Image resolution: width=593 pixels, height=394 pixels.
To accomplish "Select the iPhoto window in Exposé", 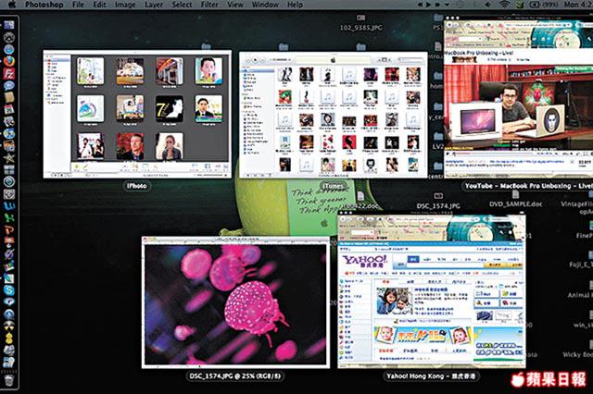I will [x=137, y=114].
